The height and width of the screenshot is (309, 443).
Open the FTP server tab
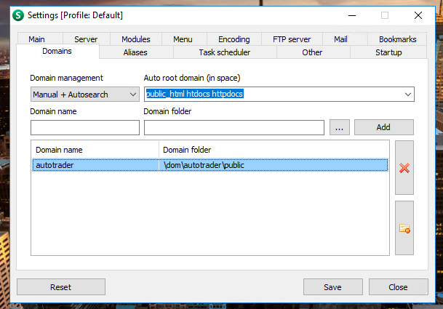(291, 39)
